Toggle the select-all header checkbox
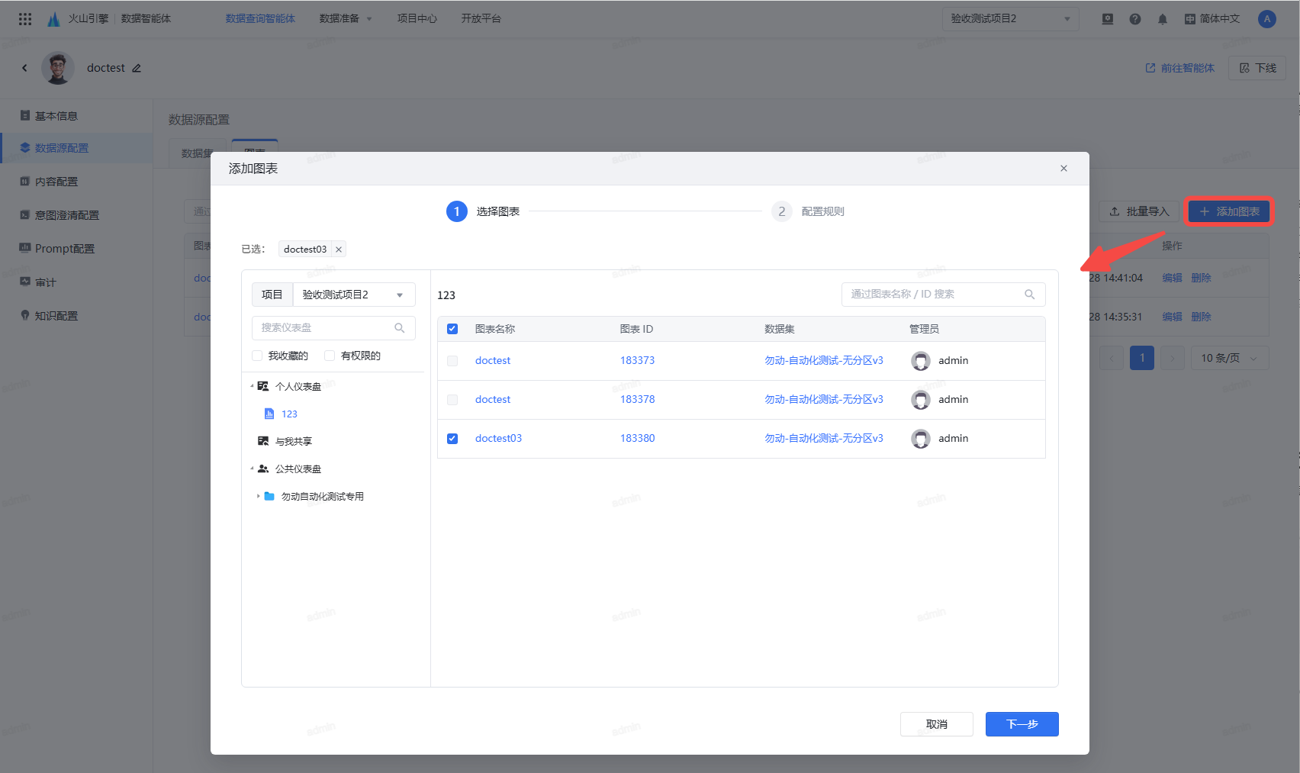This screenshot has height=773, width=1300. click(x=452, y=329)
